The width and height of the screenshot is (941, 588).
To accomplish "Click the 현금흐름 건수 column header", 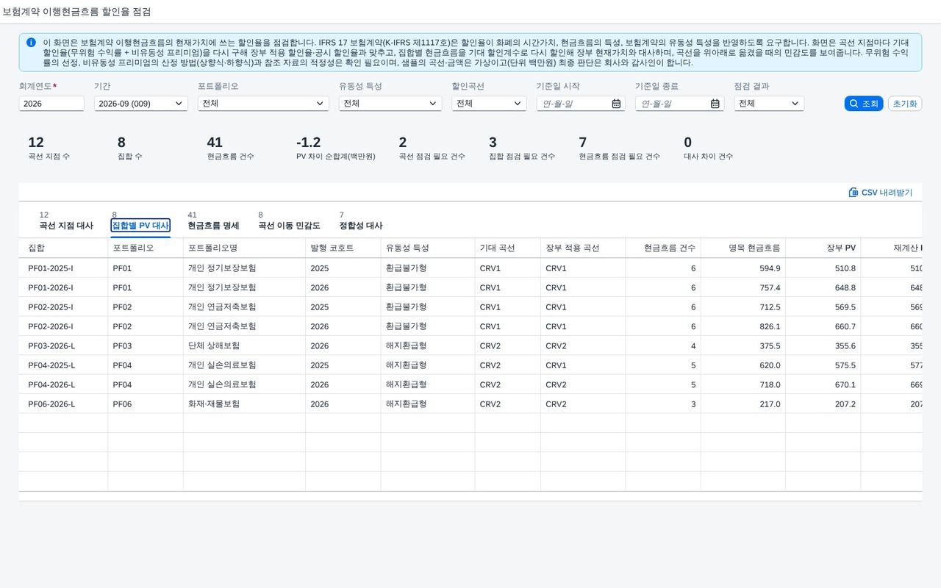I will point(663,248).
